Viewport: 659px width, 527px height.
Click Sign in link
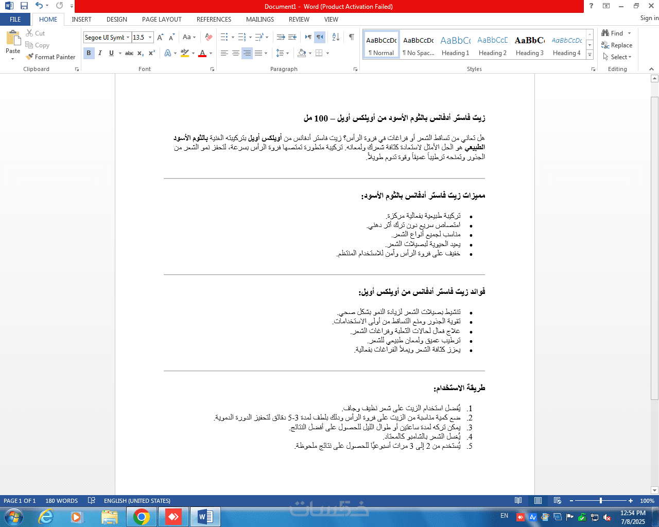click(x=649, y=18)
